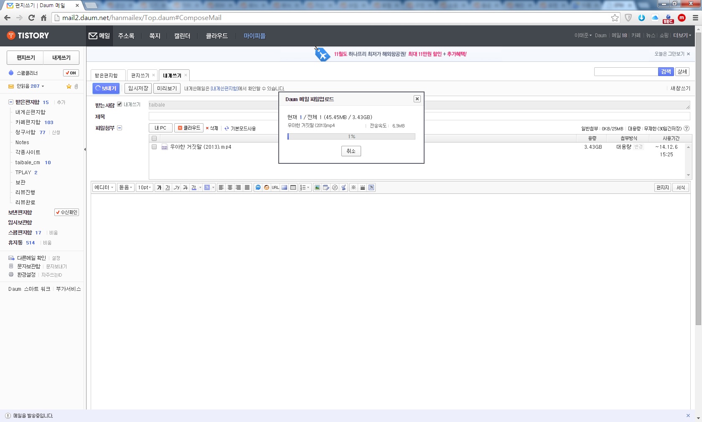Open the 에디터 mode dropdown

104,188
